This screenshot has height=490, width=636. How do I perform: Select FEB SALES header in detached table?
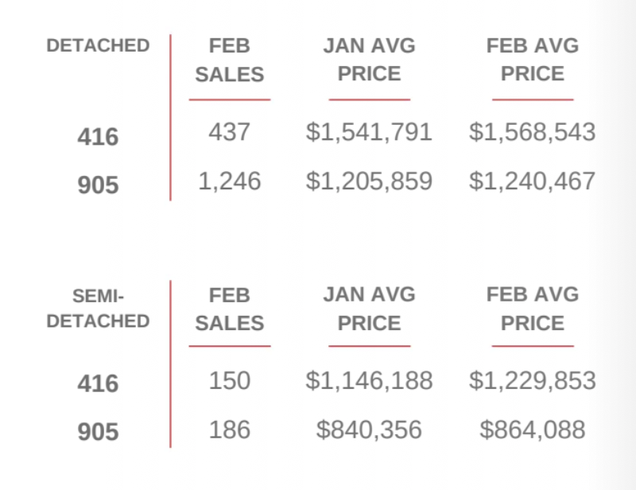click(229, 60)
